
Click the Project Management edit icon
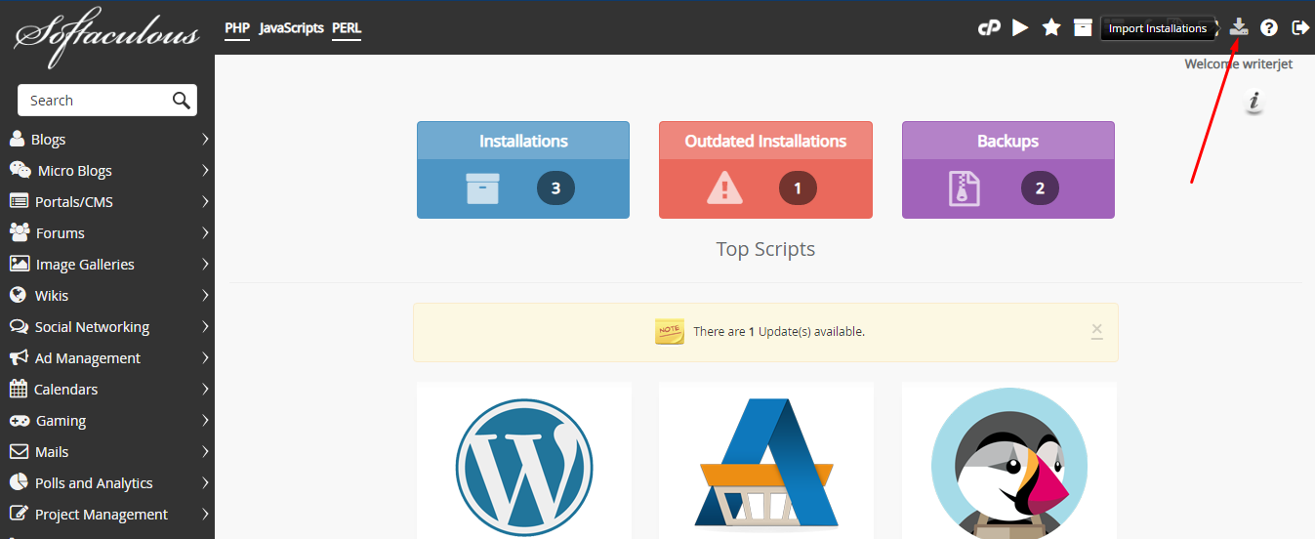pos(19,514)
